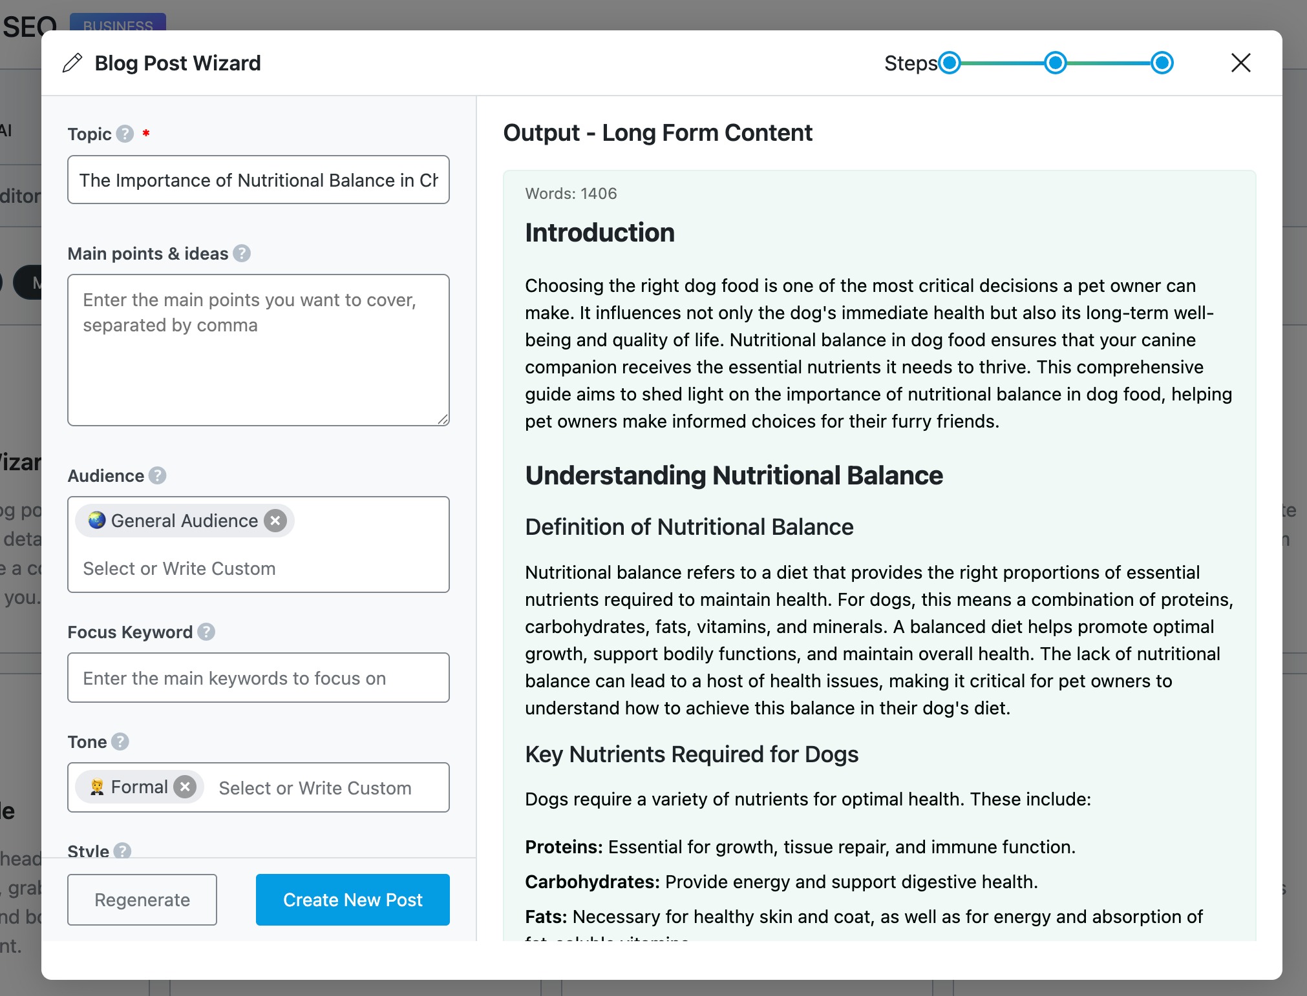The width and height of the screenshot is (1307, 996).
Task: Click into the Topic input field
Action: click(x=259, y=180)
